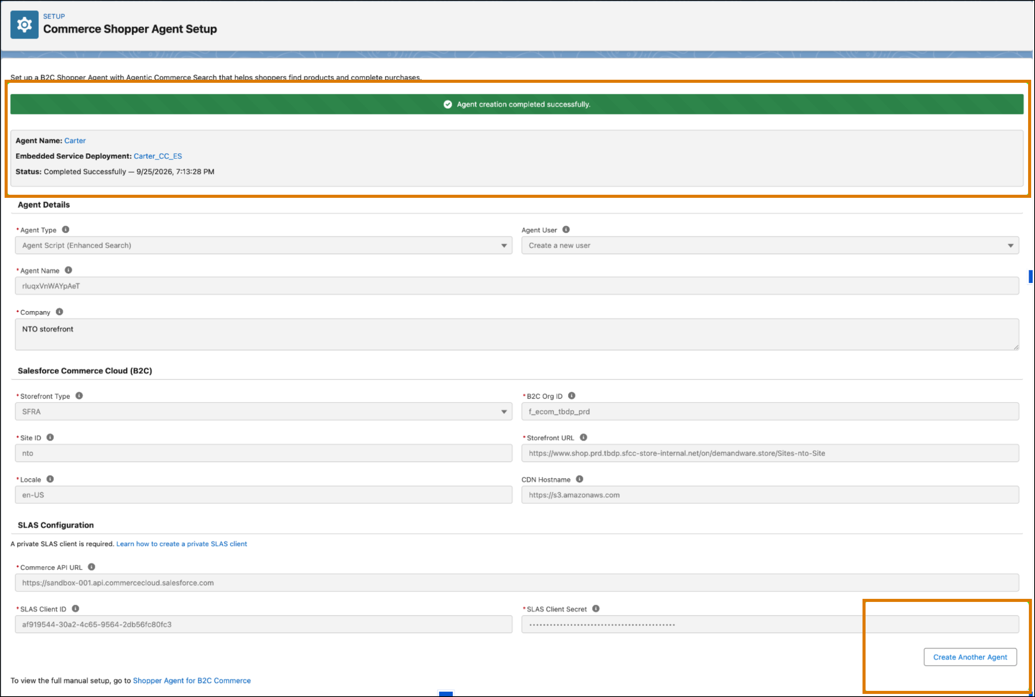The width and height of the screenshot is (1035, 697).
Task: Click the B2C Org ID field
Action: (x=770, y=412)
